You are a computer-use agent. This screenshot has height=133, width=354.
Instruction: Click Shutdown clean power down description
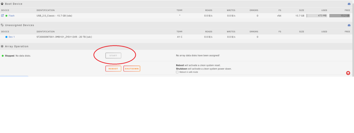(204, 69)
